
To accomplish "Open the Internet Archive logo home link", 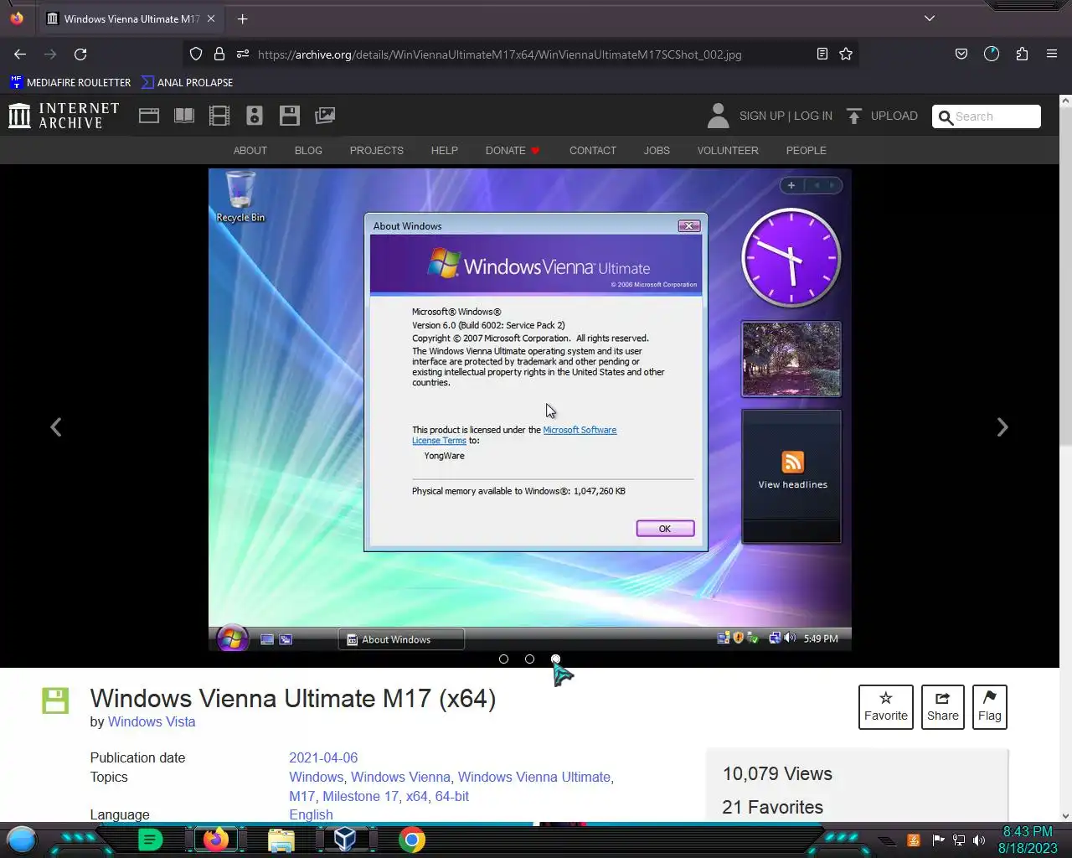I will [64, 116].
